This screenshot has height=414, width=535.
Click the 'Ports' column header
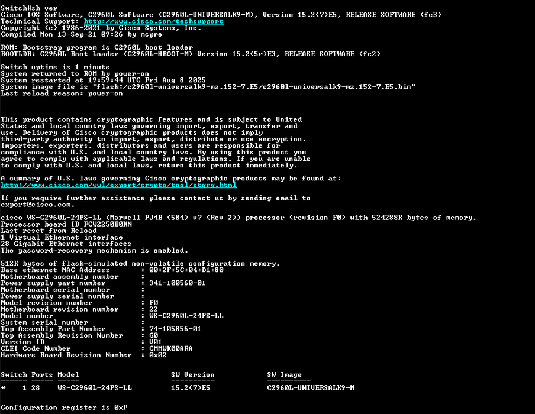(42, 375)
